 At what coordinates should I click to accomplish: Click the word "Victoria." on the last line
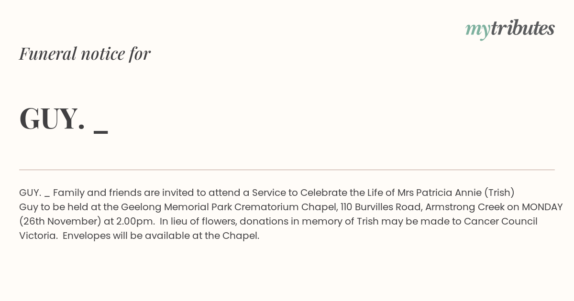tap(38, 236)
